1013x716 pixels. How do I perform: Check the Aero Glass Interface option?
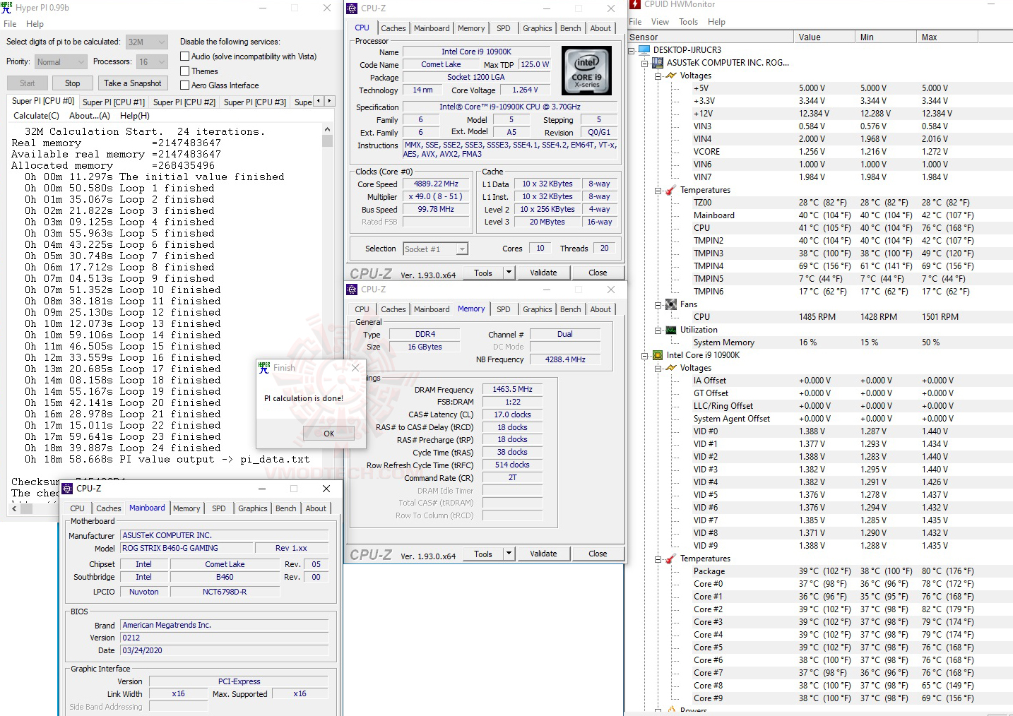coord(184,85)
